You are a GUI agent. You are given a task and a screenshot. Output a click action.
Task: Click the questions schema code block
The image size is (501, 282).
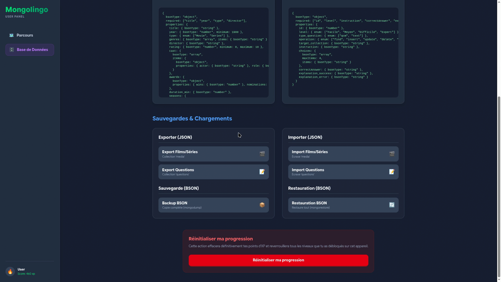(x=343, y=53)
